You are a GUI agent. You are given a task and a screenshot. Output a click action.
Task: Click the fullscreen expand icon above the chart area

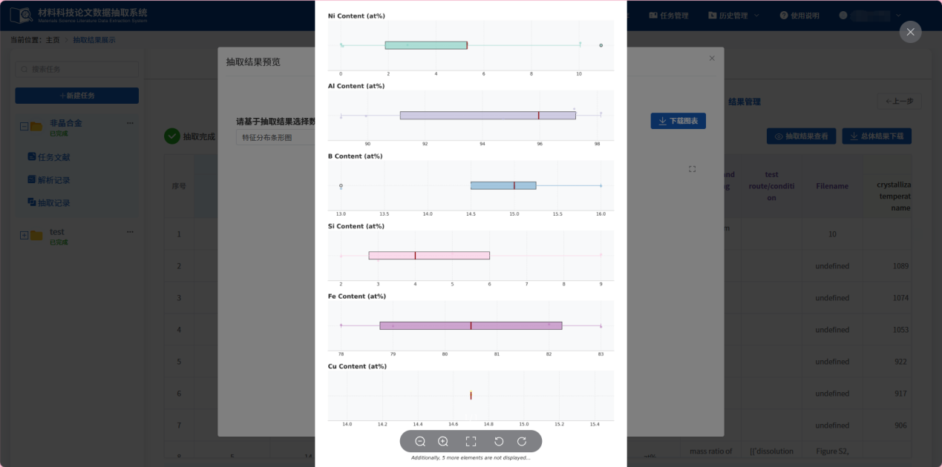click(692, 169)
